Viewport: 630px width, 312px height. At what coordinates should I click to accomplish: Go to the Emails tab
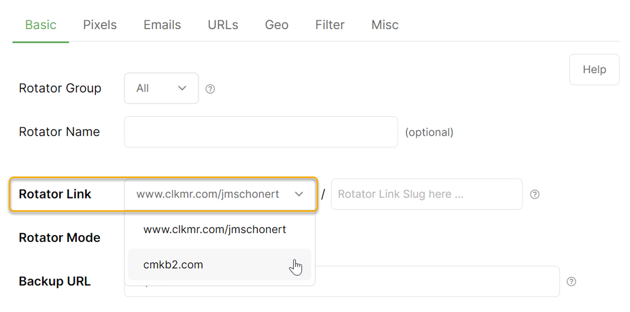point(162,25)
